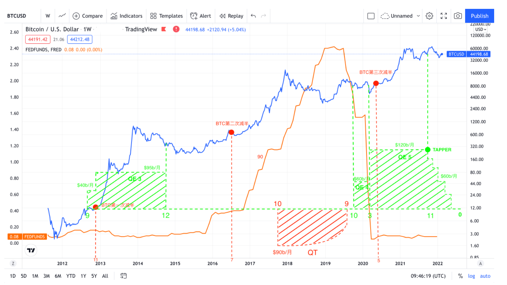The width and height of the screenshot is (507, 285).
Task: Select the layout rectangle icon
Action: [x=371, y=16]
